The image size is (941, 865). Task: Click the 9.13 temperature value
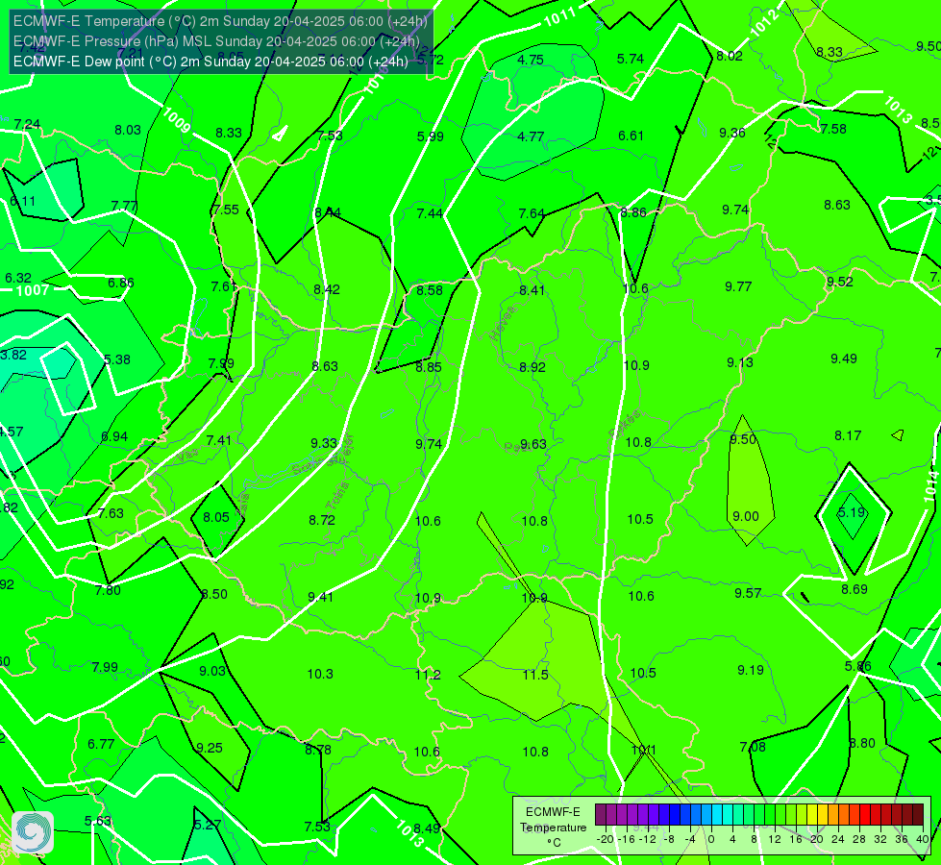740,362
